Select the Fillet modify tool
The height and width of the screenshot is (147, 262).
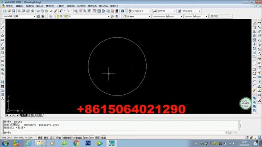coord(254,86)
